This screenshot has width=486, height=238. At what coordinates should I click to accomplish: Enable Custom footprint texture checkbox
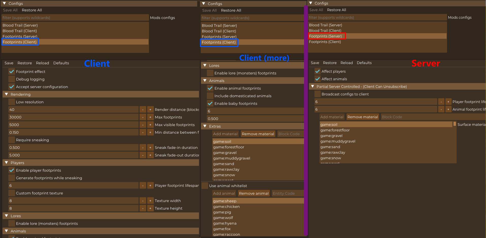[12, 193]
